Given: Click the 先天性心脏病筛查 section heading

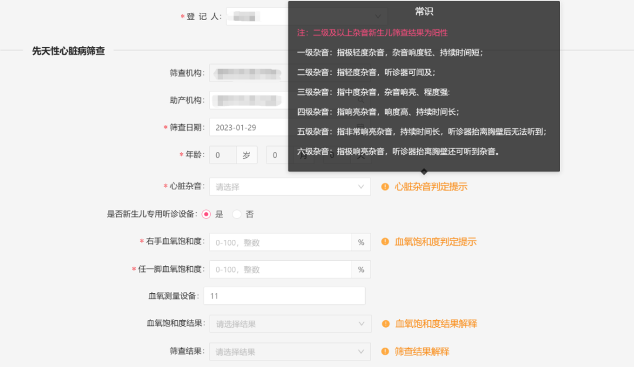Looking at the screenshot, I should 69,51.
